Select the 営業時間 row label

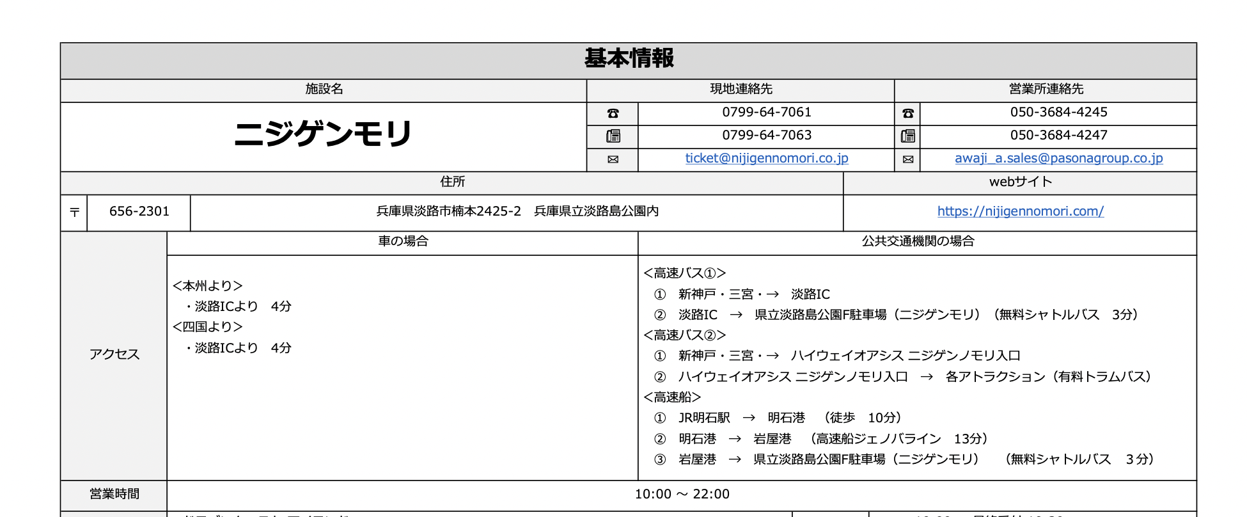coord(114,495)
